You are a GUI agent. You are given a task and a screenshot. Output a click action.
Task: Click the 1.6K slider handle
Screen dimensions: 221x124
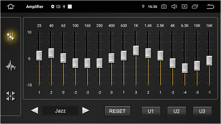pyautogui.click(x=148, y=53)
